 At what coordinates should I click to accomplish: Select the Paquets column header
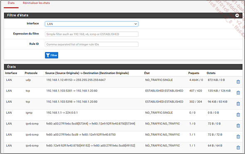click(x=194, y=73)
